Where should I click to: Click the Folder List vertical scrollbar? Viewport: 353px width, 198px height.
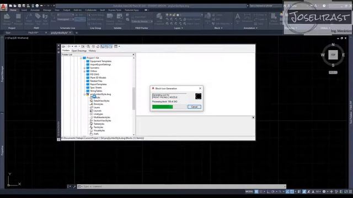(133, 98)
